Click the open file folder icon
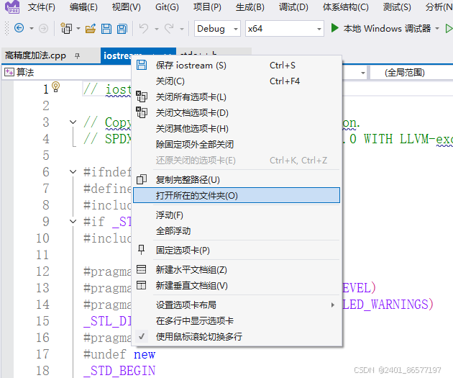Image resolution: width=453 pixels, height=378 pixels. coord(91,29)
